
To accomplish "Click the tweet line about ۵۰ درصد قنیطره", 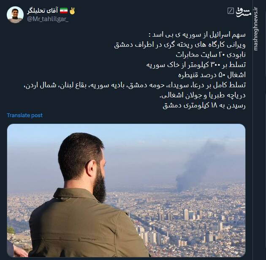I will tap(212, 75).
